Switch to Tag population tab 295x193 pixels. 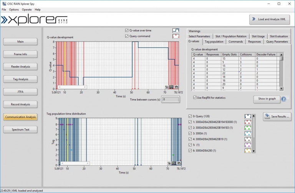point(214,42)
